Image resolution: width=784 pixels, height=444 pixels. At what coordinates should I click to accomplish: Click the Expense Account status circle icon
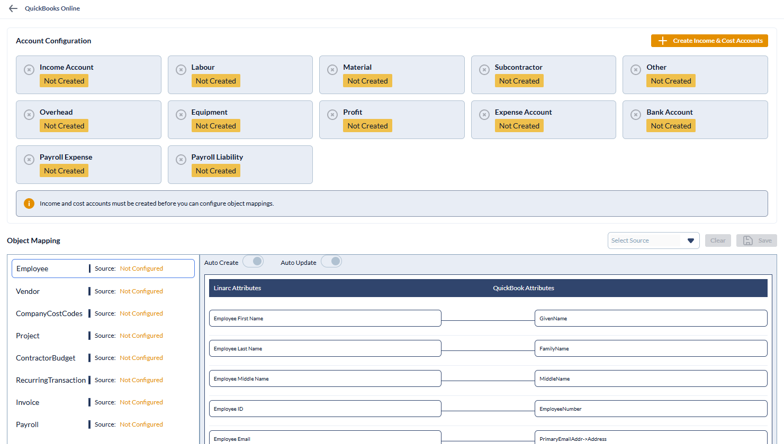tap(484, 115)
